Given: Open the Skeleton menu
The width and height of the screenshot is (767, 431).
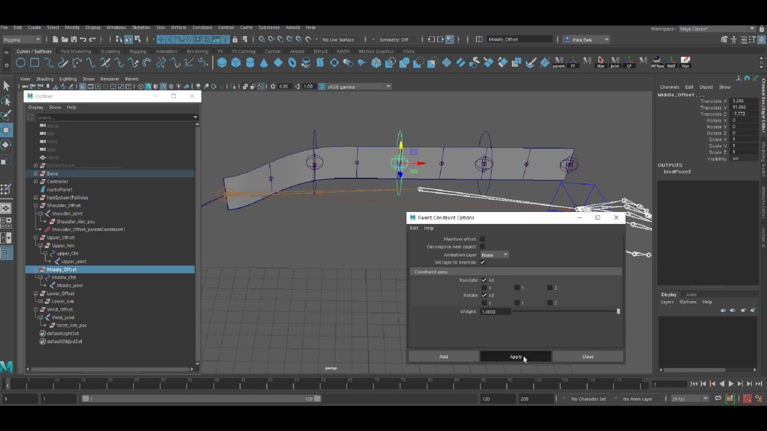Looking at the screenshot, I should 141,28.
